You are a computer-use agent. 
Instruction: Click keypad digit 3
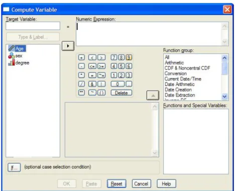(x=129, y=75)
